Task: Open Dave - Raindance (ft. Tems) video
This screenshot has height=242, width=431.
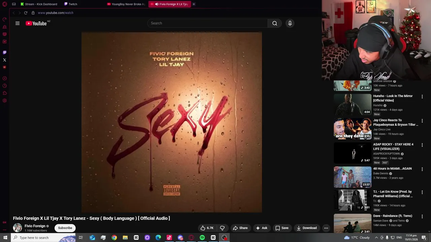Action: [x=393, y=216]
